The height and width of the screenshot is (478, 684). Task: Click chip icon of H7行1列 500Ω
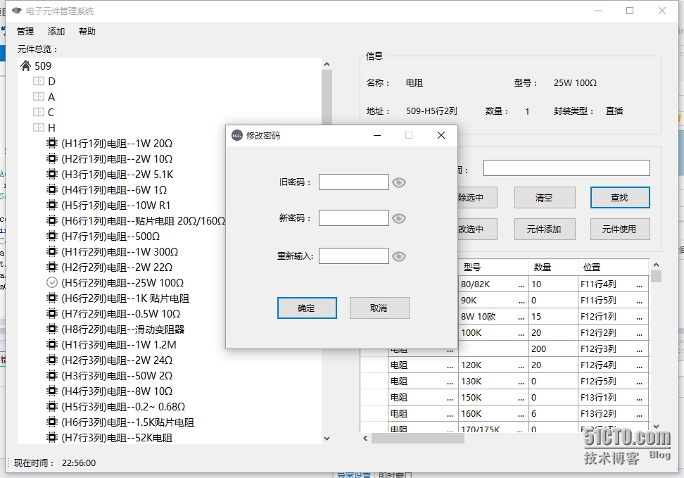click(x=52, y=236)
